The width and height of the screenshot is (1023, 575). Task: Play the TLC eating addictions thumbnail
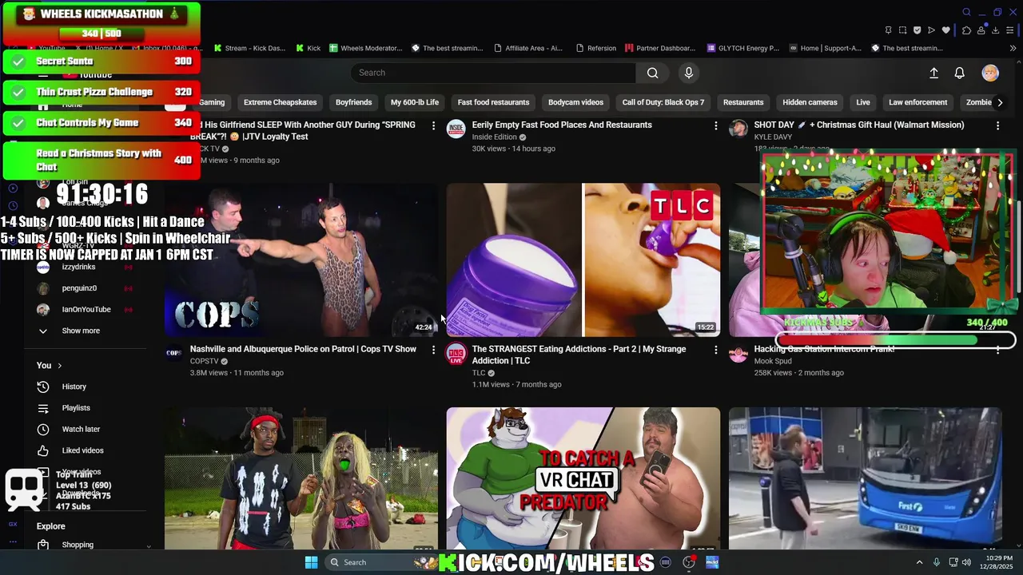pyautogui.click(x=583, y=260)
